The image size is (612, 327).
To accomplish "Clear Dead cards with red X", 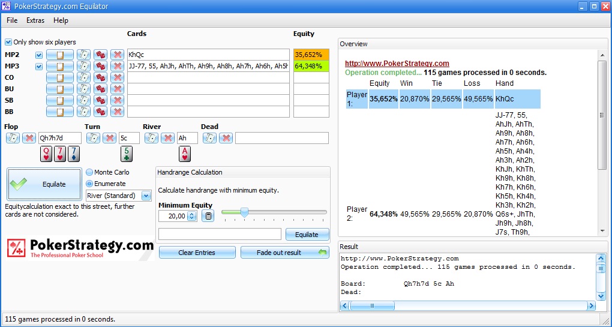I will click(226, 138).
